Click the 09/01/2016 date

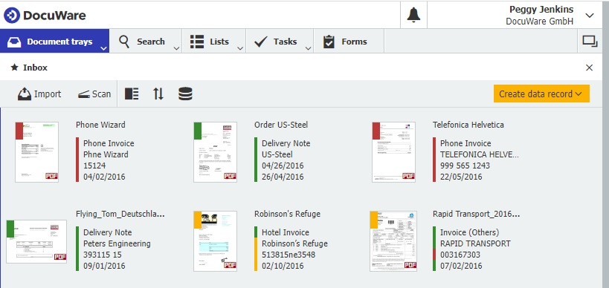[104, 266]
